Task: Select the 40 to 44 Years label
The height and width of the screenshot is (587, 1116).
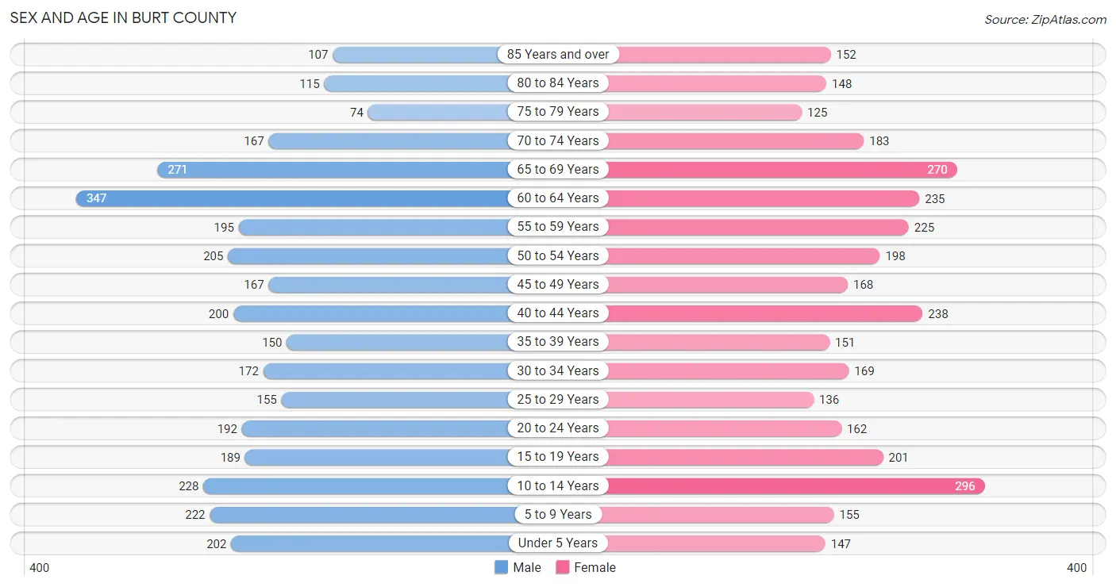Action: [x=558, y=313]
